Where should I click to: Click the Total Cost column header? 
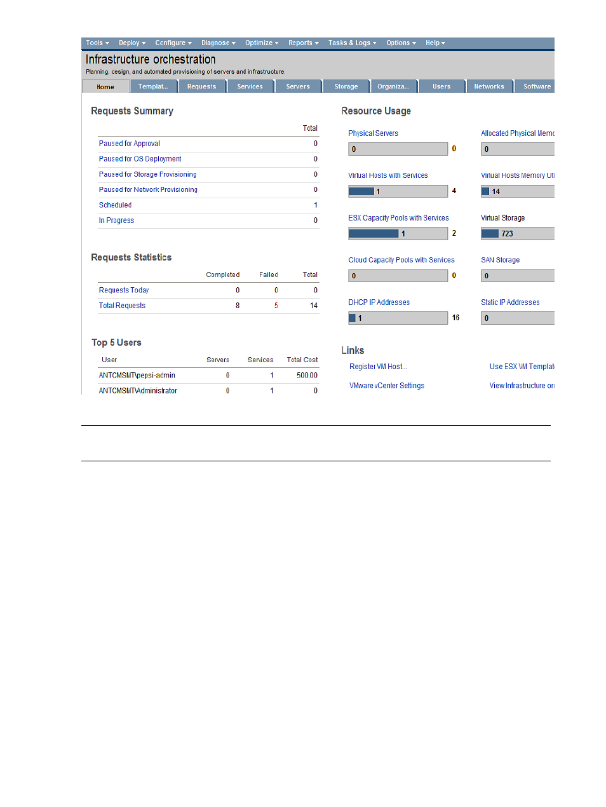pyautogui.click(x=302, y=360)
